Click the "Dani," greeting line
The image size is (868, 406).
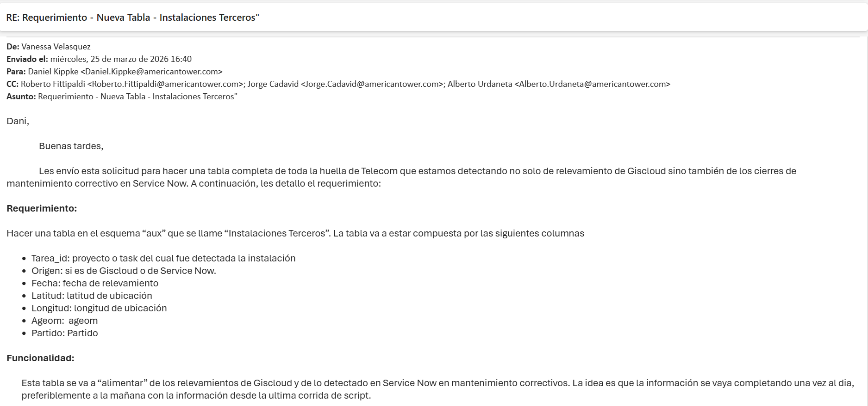(18, 121)
